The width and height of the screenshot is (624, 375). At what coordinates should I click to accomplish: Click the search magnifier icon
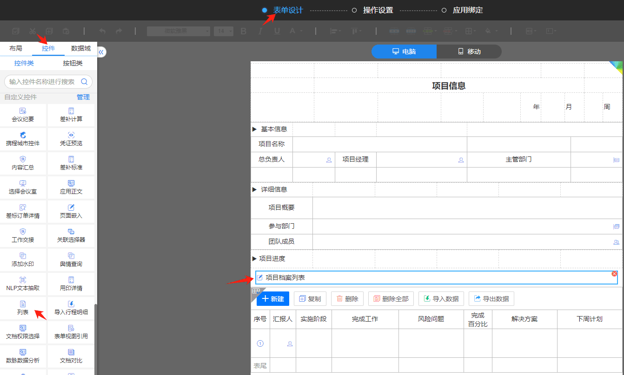[85, 82]
